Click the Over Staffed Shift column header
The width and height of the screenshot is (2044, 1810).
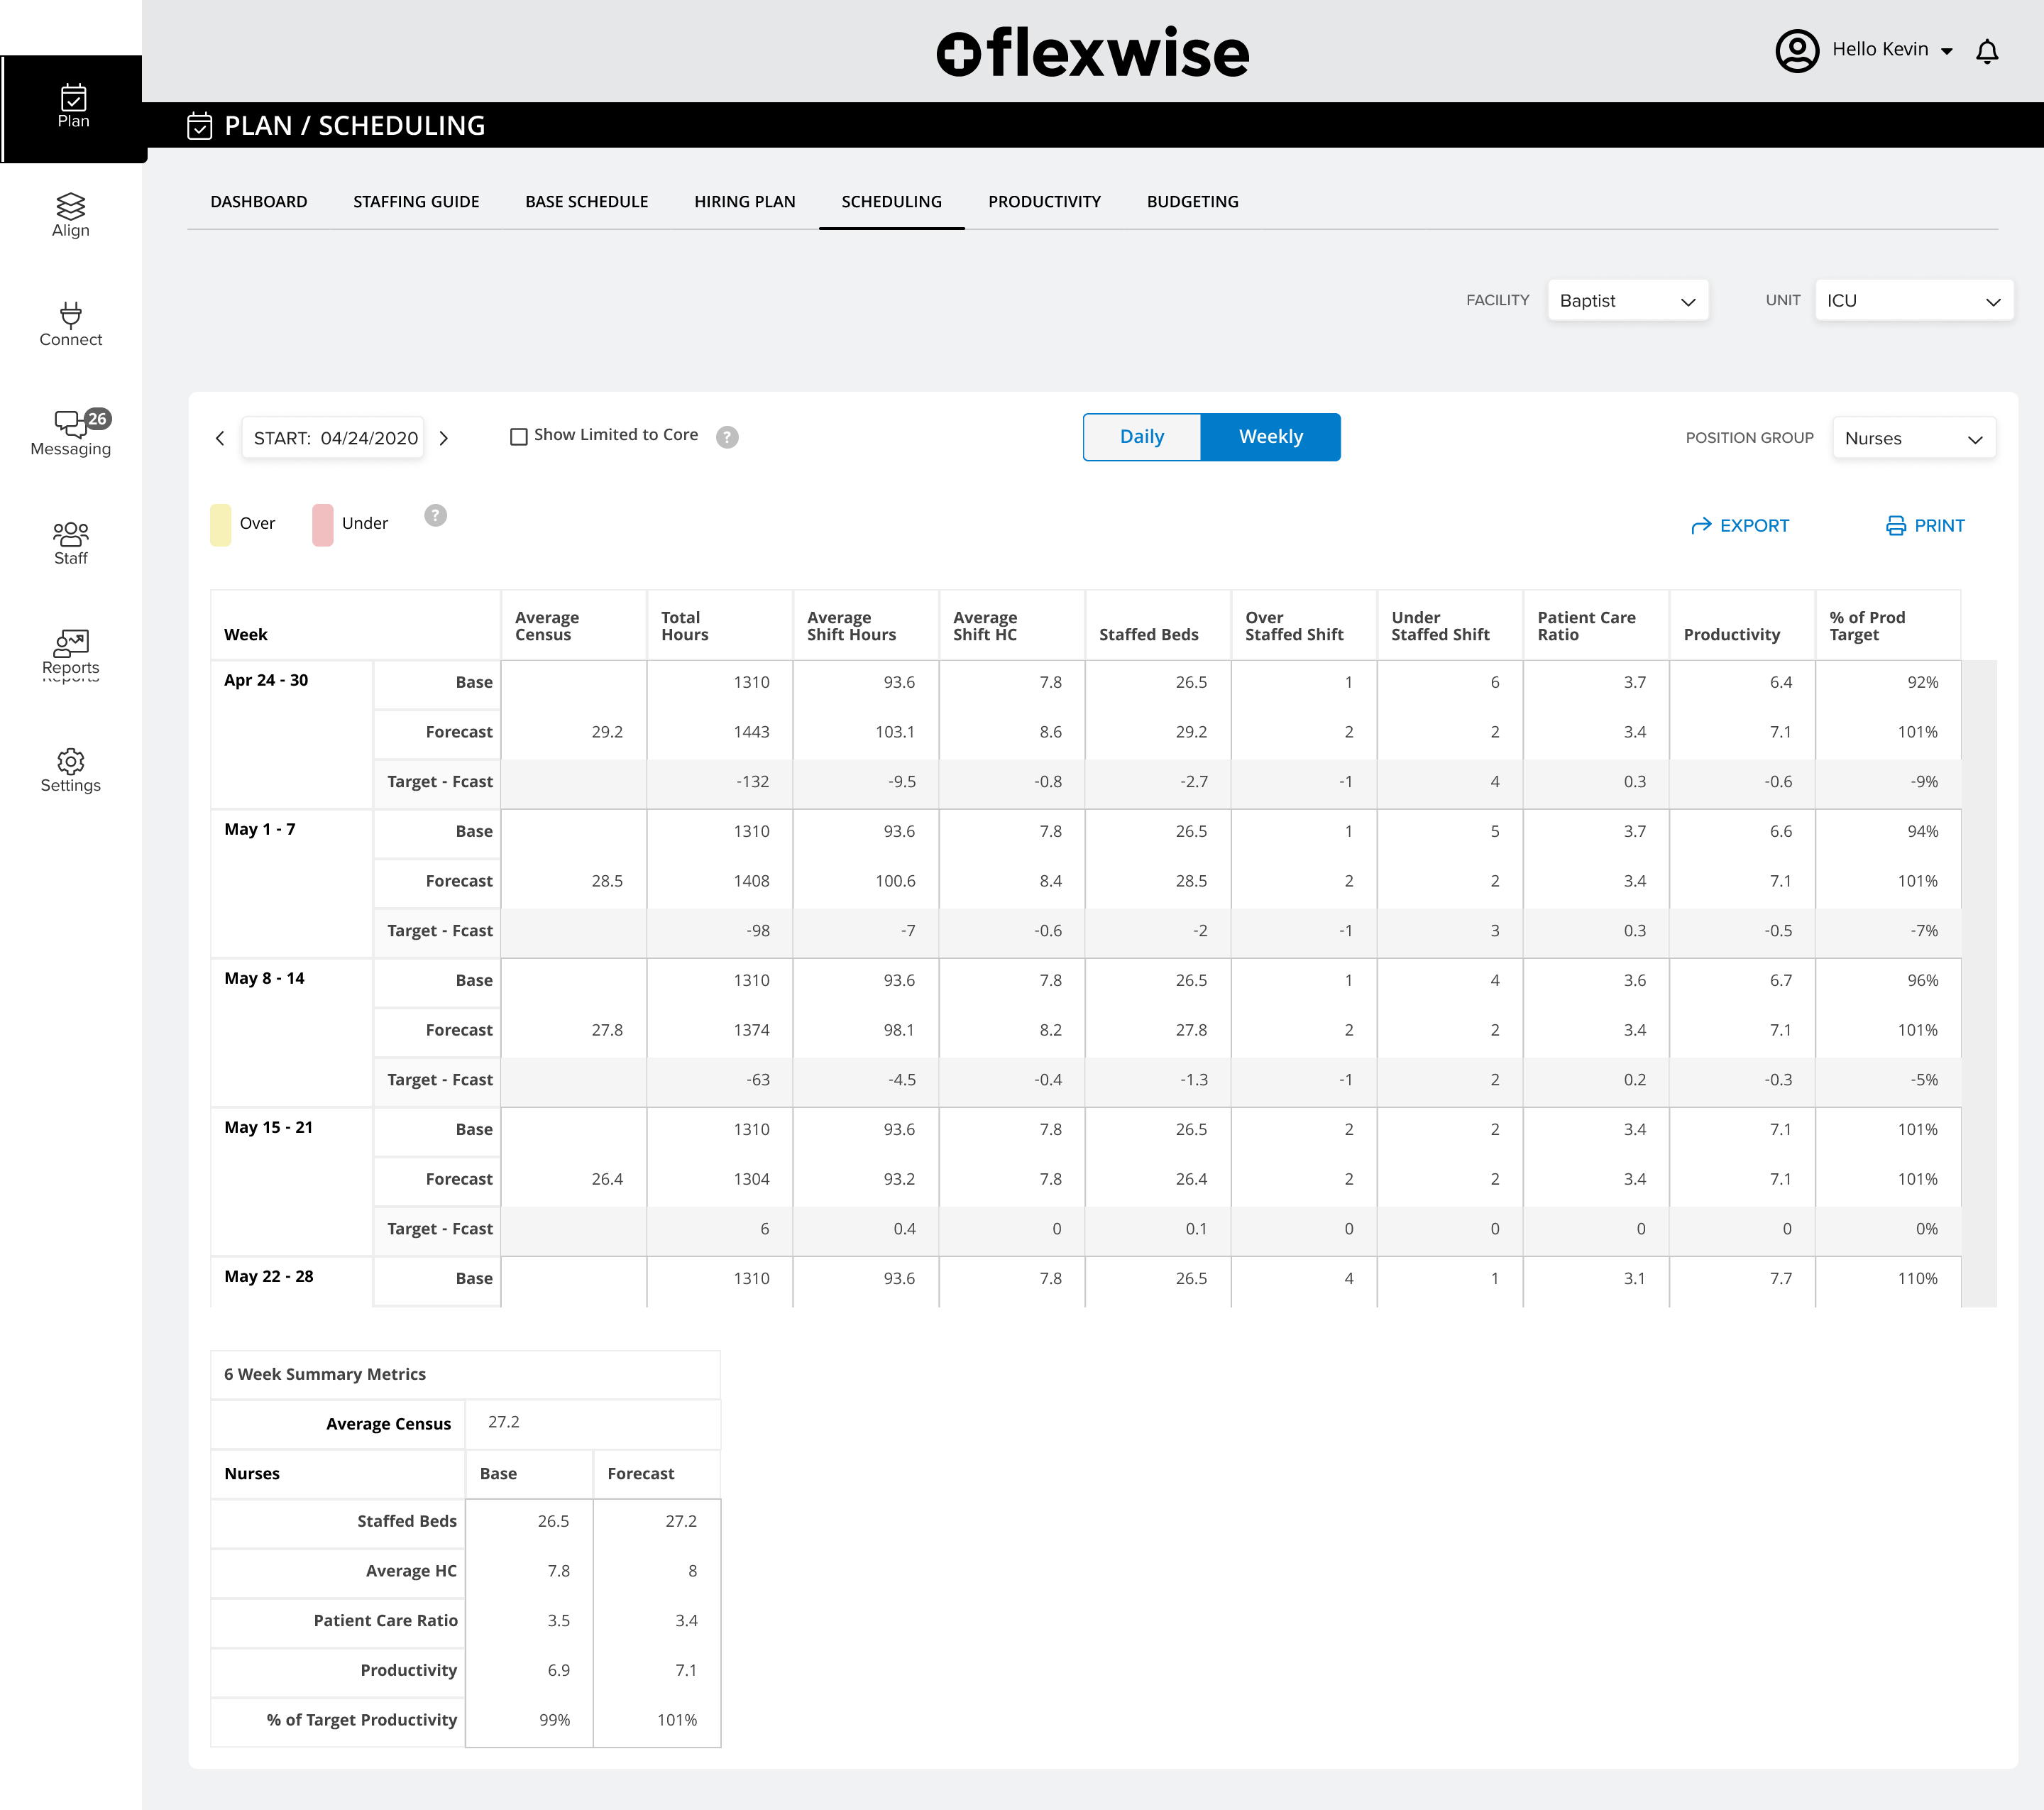1303,626
